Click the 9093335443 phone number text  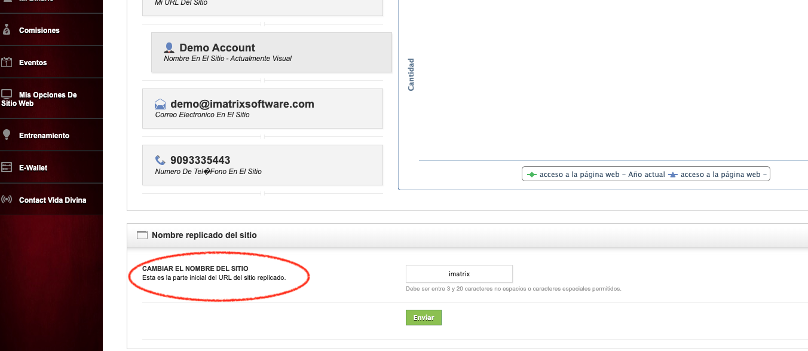click(x=200, y=160)
